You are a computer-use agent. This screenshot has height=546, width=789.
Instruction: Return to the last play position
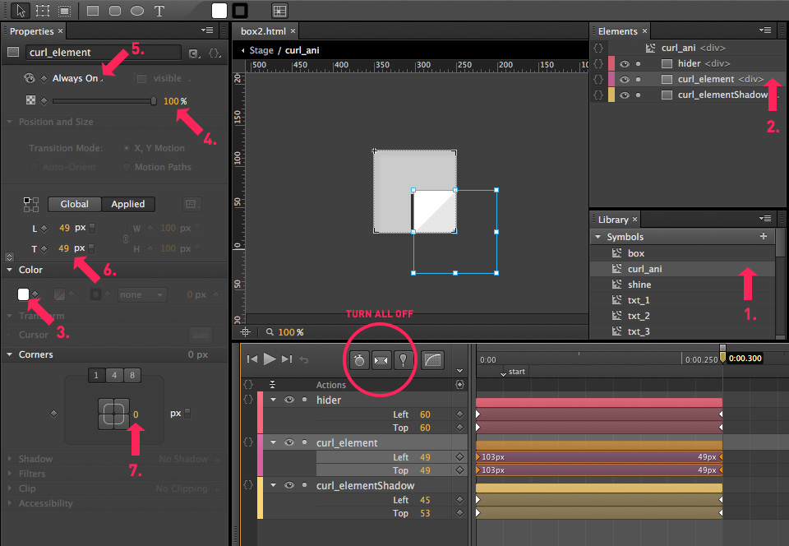coord(304,359)
